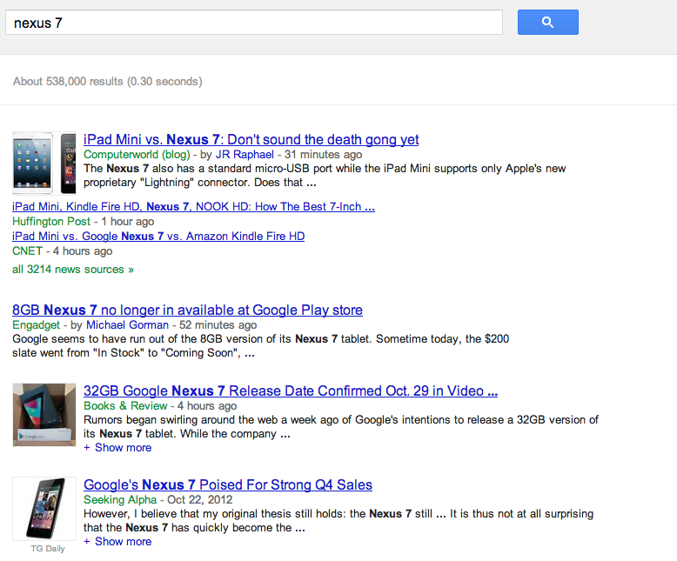Open 32GB Nexus 7 Release Date headline
Image resolution: width=677 pixels, height=561 pixels.
pos(291,391)
